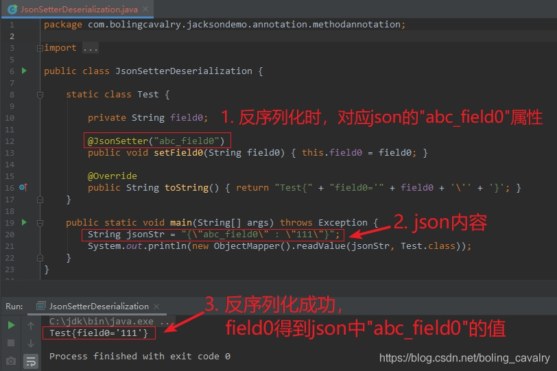The image size is (557, 371).
Task: Click the camera dump threads icon
Action: point(11,361)
